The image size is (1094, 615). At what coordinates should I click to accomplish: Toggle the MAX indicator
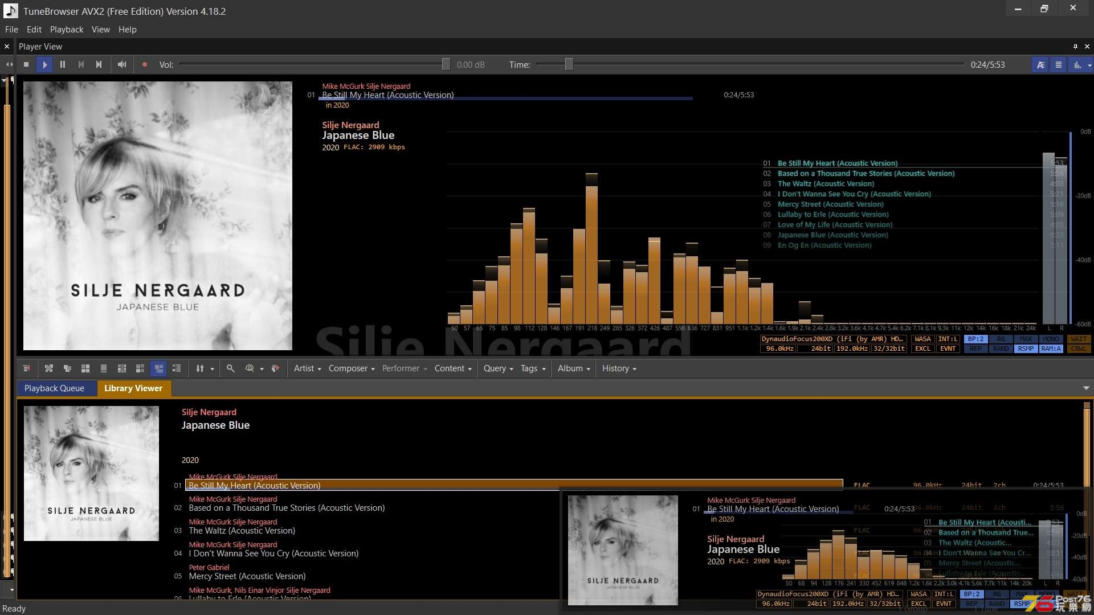click(x=1026, y=339)
